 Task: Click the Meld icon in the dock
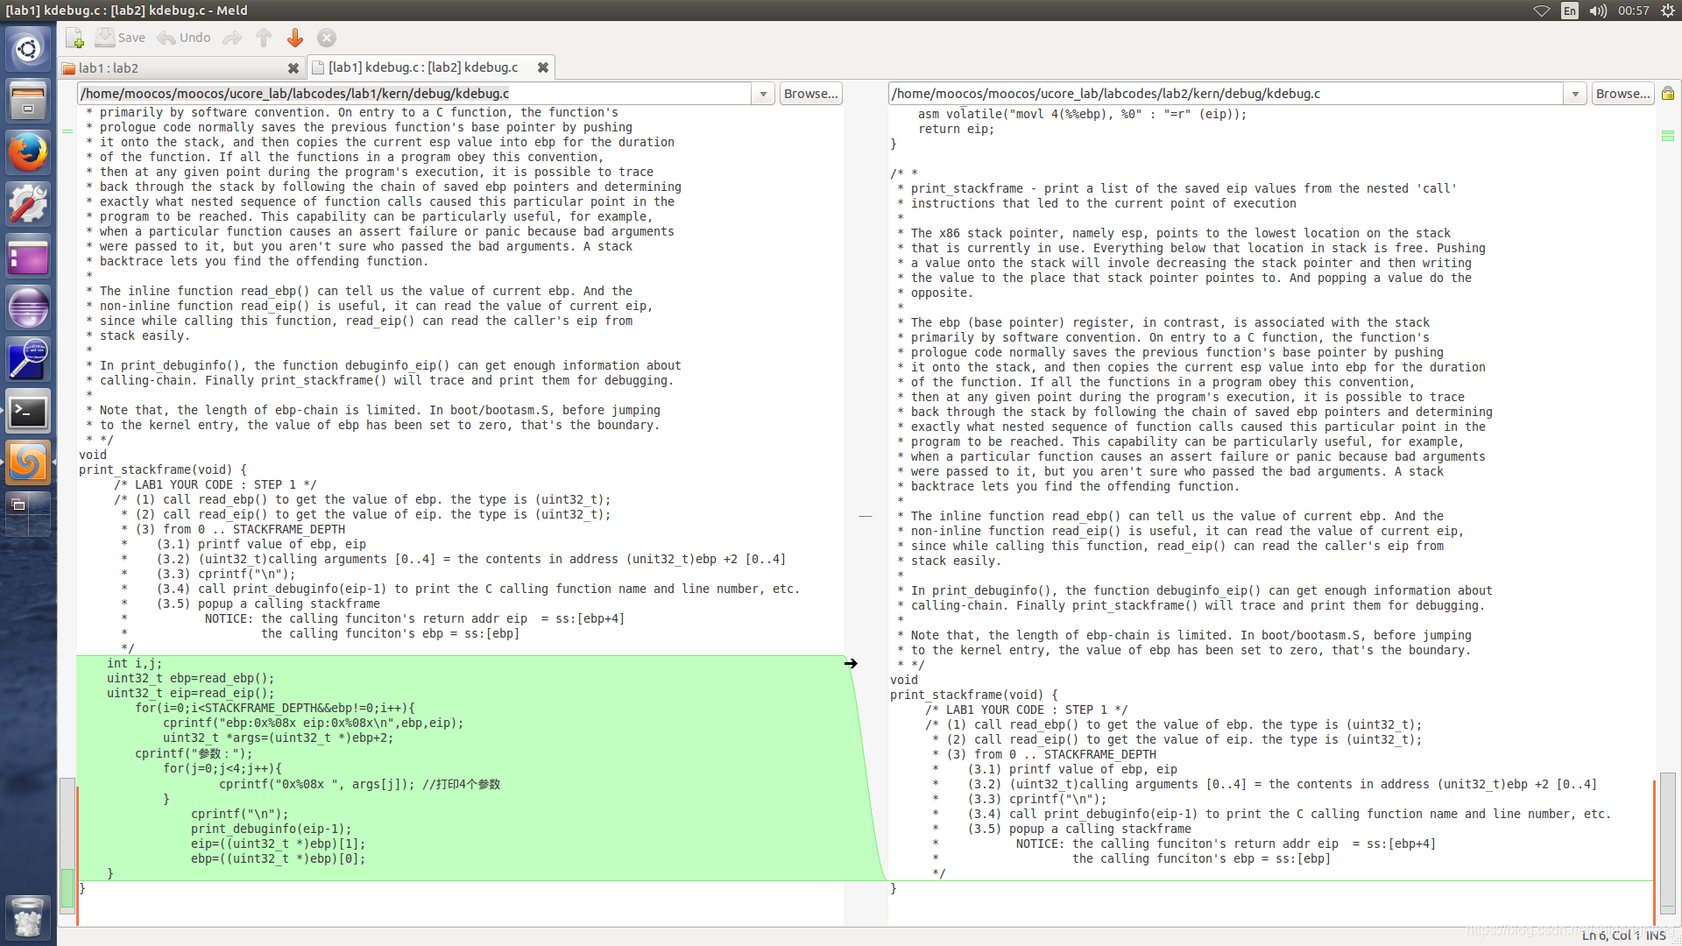(x=28, y=463)
